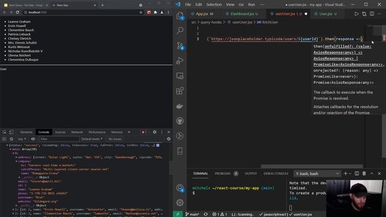Maximize the terminal panel with chevron up
Image resolution: width=386 pixels, height=217 pixels.
(x=372, y=174)
